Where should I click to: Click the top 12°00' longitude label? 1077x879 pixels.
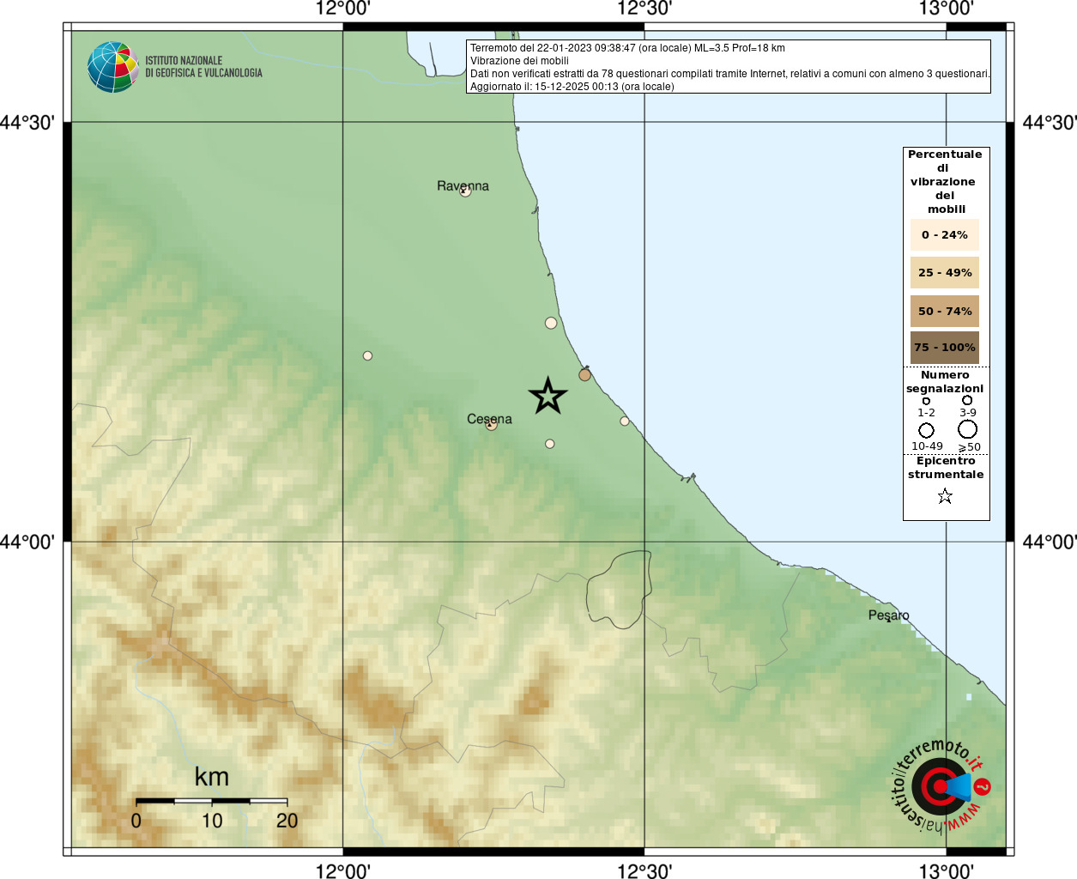click(342, 9)
